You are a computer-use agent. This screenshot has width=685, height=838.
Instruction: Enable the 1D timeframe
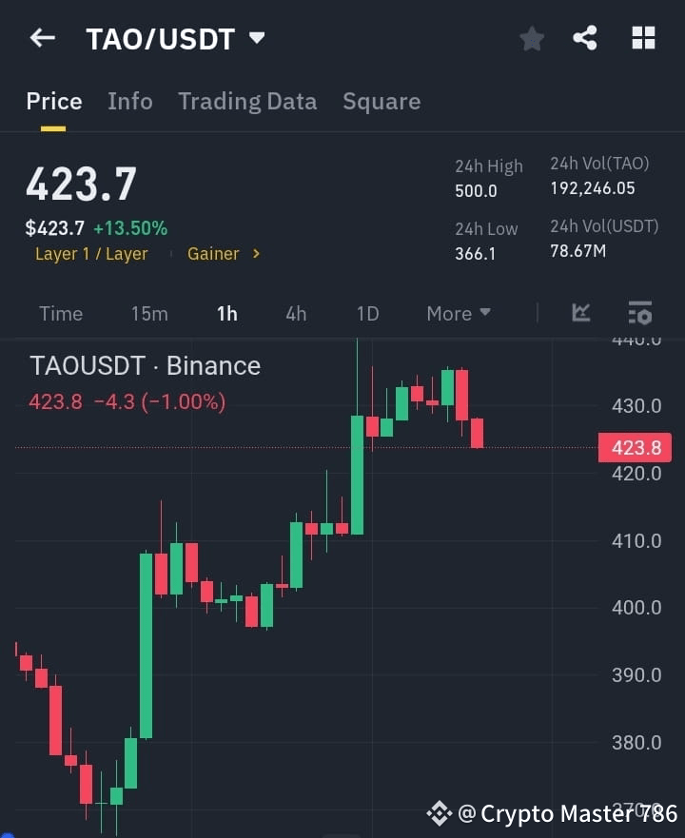click(x=367, y=313)
